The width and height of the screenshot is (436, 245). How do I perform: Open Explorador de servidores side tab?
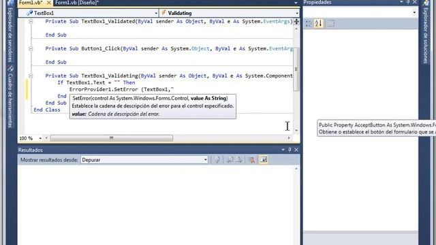click(x=10, y=31)
